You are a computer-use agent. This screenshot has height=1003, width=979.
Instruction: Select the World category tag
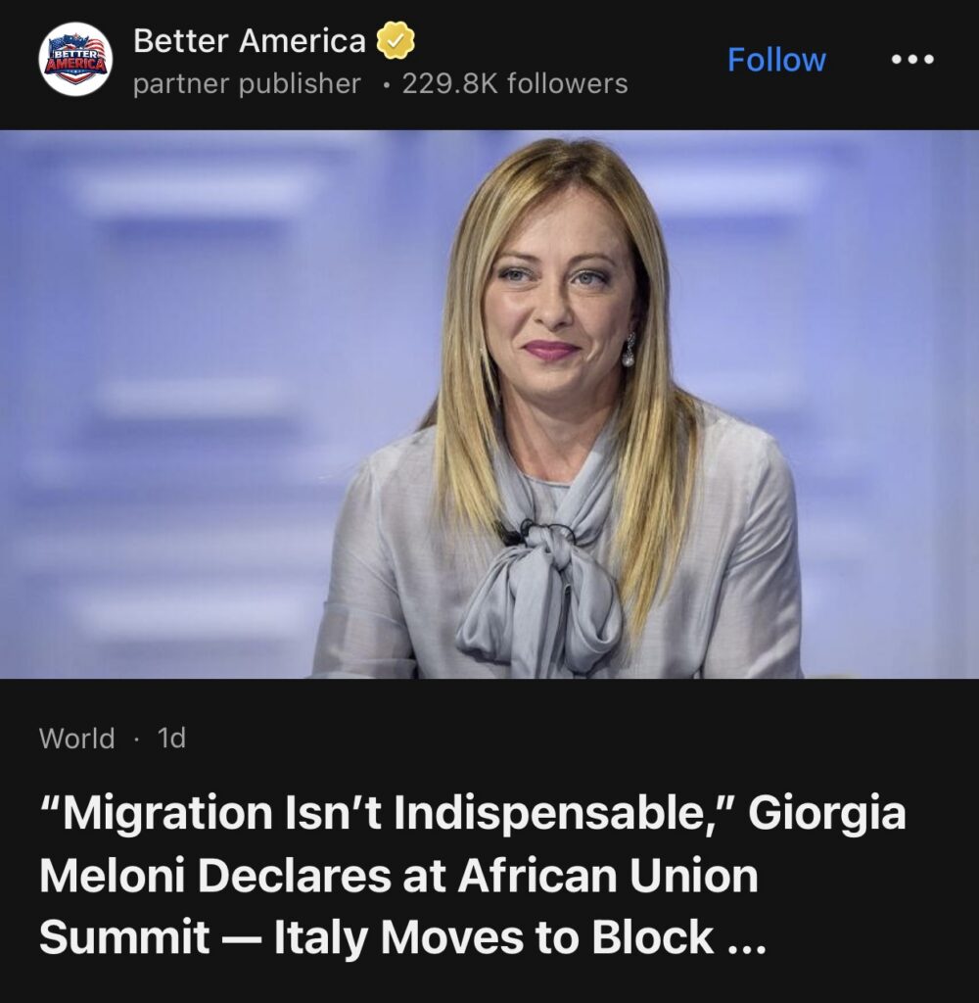(x=76, y=738)
